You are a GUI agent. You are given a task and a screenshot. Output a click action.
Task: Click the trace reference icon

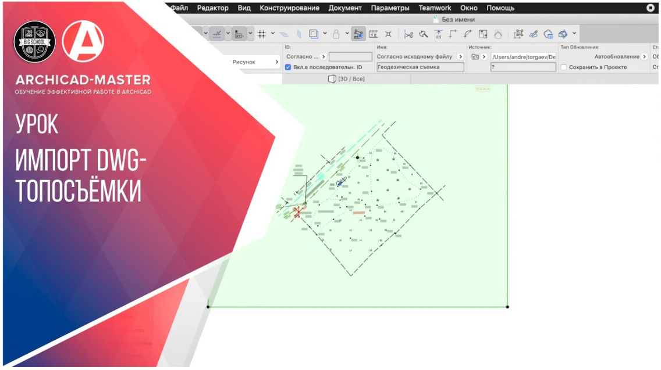[314, 34]
